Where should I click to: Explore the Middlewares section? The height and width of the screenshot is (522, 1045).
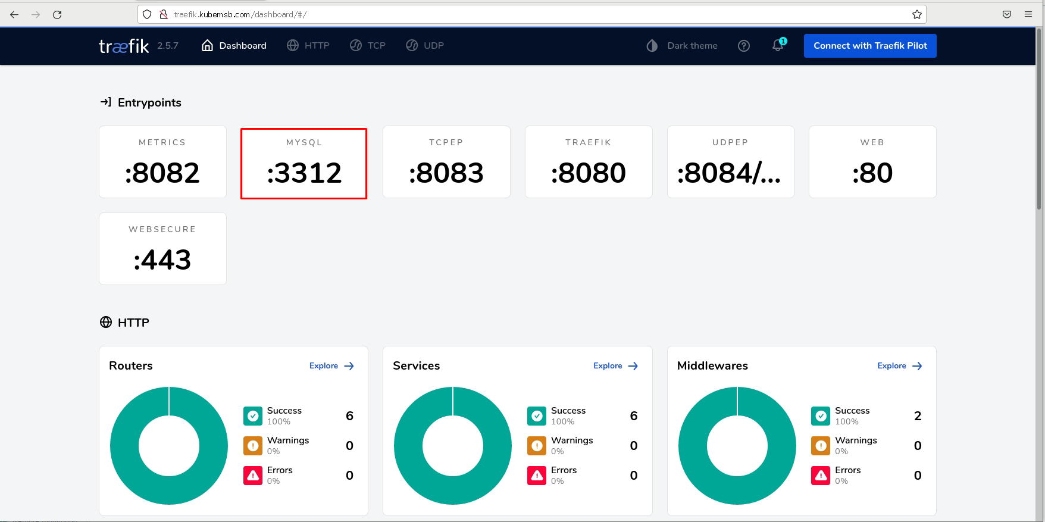click(899, 366)
